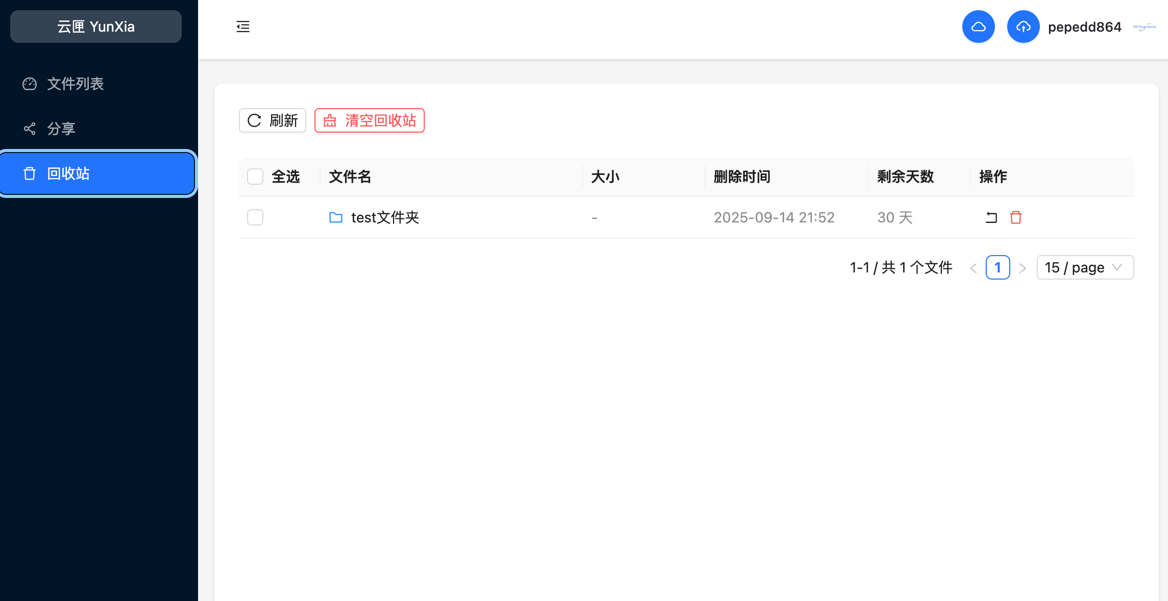Select page 1 in the pagination
This screenshot has width=1168, height=601.
pyautogui.click(x=997, y=267)
